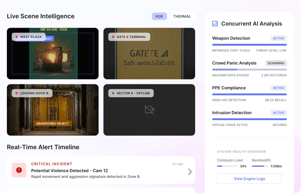Expand the partially visible alert below Critical Incident

101,191
